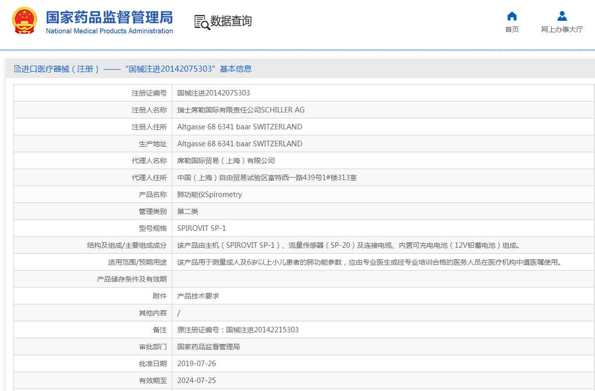Click the 备注 row label
Screen dimensions: 595x391
coord(160,330)
